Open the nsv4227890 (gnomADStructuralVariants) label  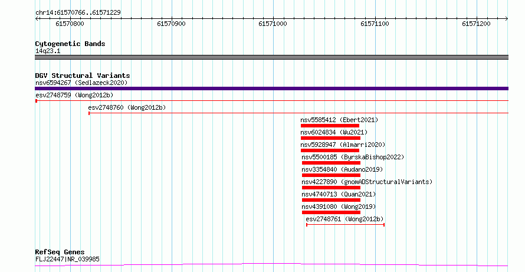point(367,182)
